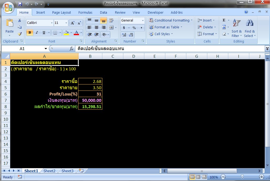Image resolution: width=270 pixels, height=181 pixels.
Task: Activate the Format Painter brush
Action: point(19,34)
